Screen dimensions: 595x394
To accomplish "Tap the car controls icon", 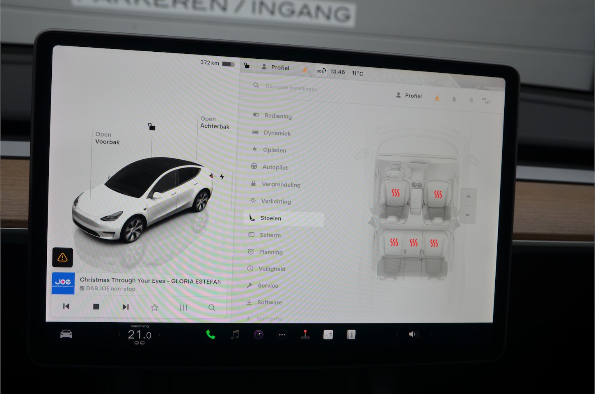I will pos(66,334).
